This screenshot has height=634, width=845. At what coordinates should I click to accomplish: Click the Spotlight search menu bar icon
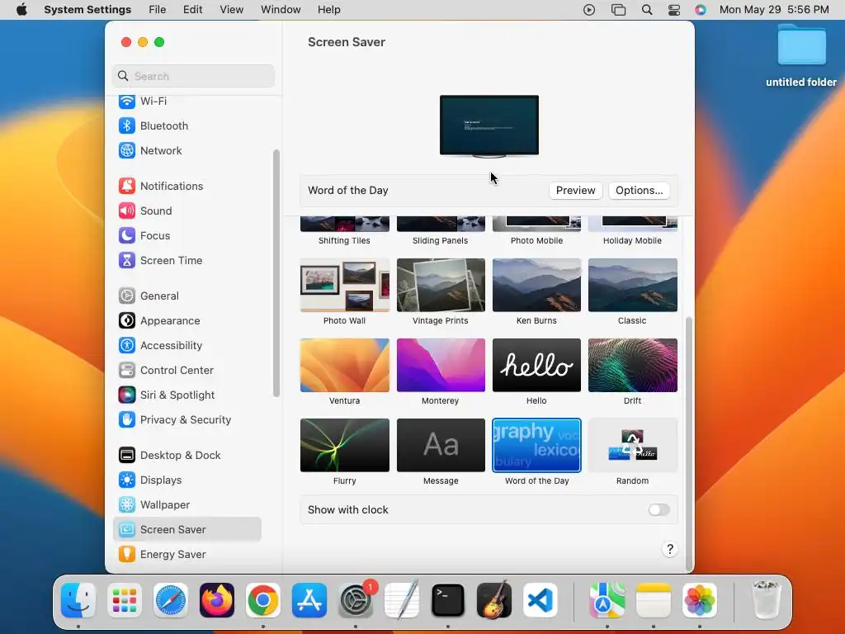point(647,10)
